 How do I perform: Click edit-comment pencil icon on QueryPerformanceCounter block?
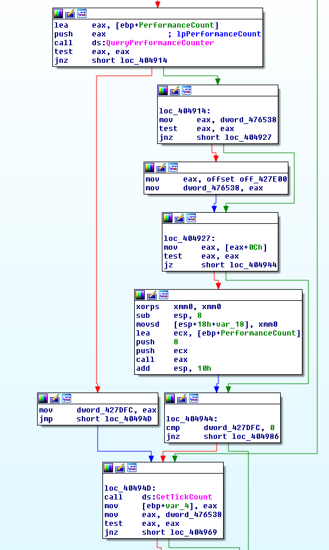click(70, 14)
